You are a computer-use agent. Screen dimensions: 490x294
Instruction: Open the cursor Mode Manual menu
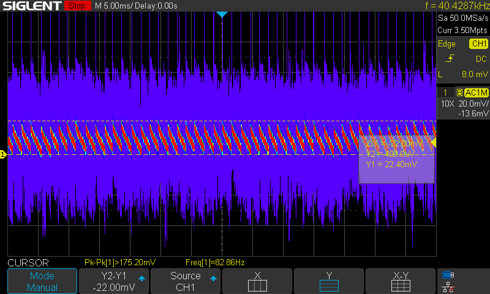(42, 281)
